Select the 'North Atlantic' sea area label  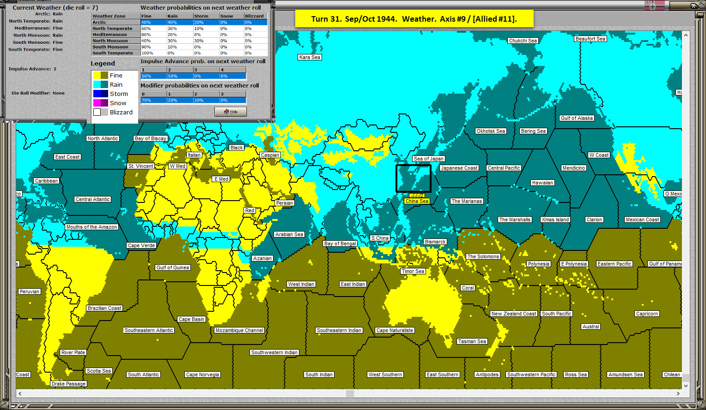pyautogui.click(x=103, y=138)
